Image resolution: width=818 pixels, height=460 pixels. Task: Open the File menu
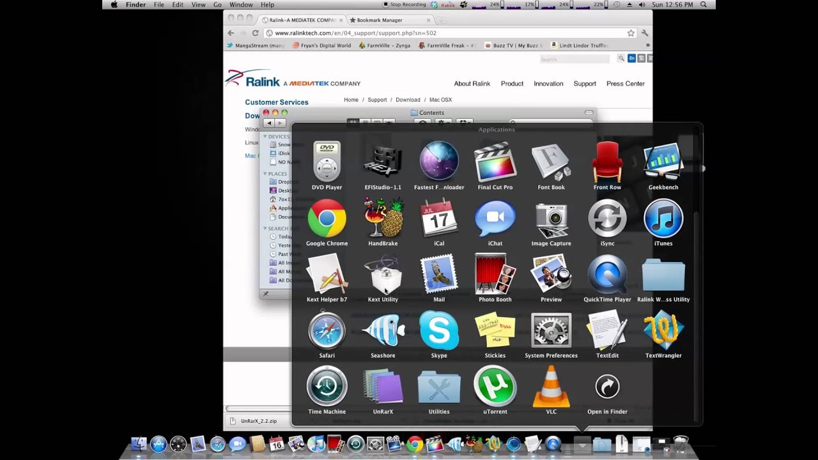point(158,4)
